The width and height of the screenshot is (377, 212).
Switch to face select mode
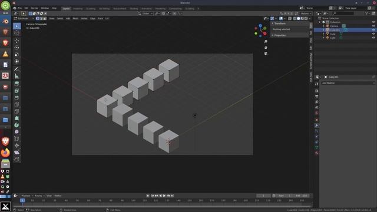(x=45, y=18)
